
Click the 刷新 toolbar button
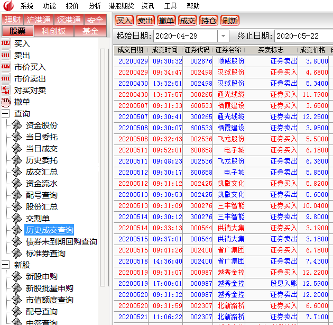(230, 21)
